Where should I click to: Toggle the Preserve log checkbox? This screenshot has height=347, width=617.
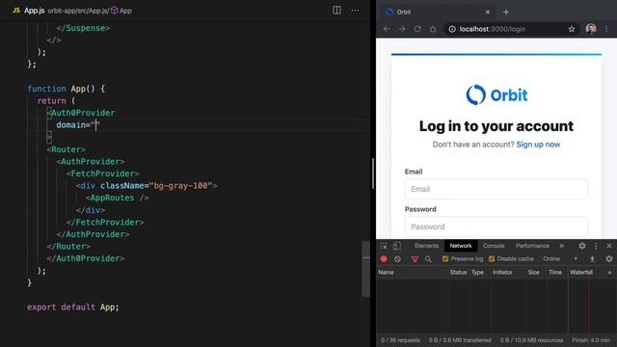pos(445,259)
